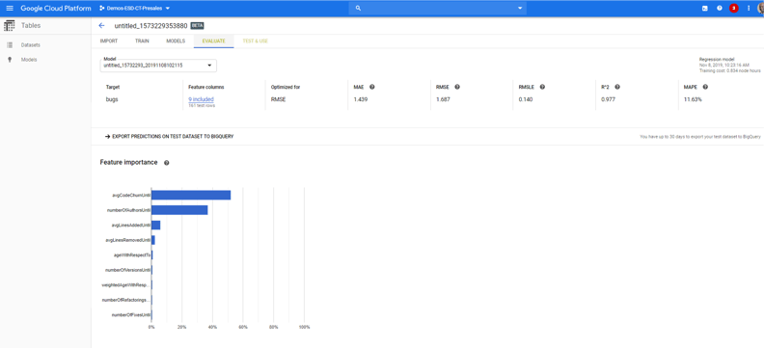Open the Demos-ESD-CT-Presales project dropdown
This screenshot has height=348, width=764.
(x=134, y=9)
